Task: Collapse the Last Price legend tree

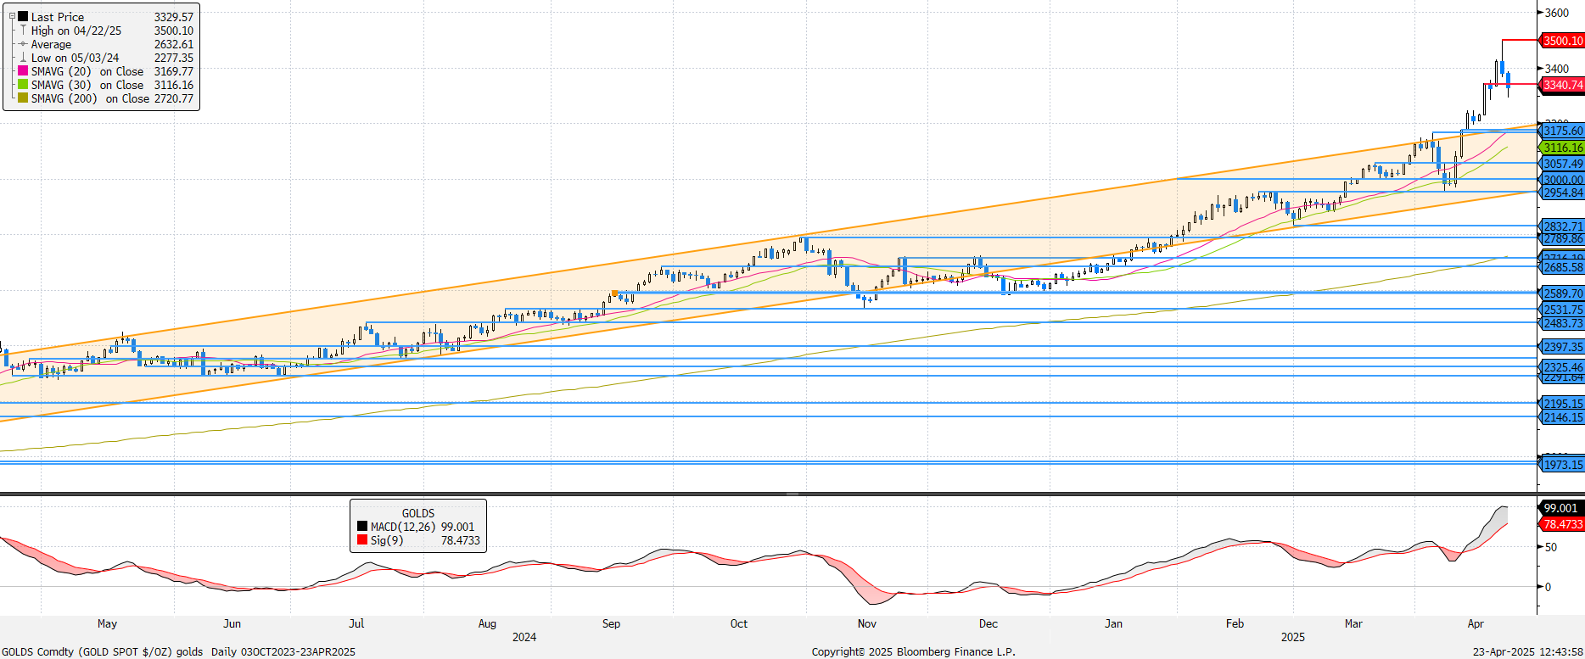Action: [12, 17]
